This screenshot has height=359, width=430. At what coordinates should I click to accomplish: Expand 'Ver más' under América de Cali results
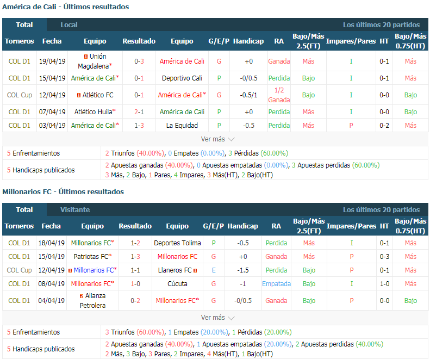pos(218,139)
